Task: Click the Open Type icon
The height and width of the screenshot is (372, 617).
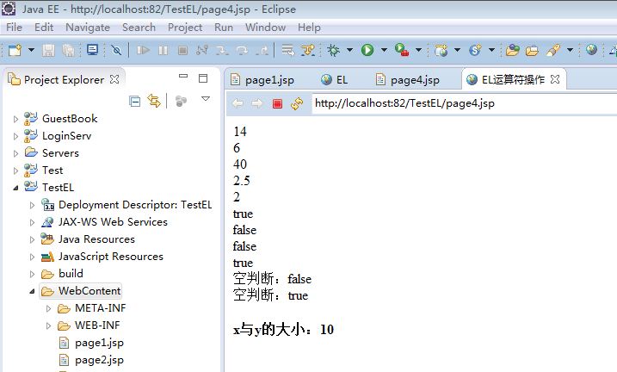Action: tap(512, 51)
